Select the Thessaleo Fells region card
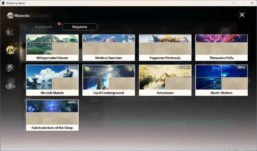 point(222,48)
